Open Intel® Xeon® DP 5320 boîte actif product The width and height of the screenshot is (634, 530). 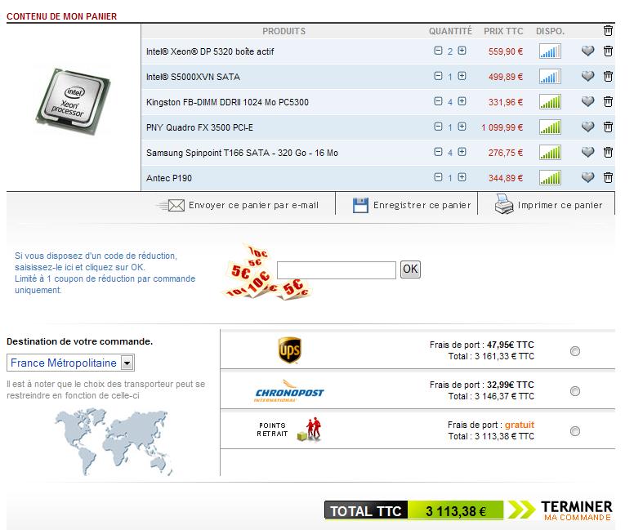pos(210,51)
